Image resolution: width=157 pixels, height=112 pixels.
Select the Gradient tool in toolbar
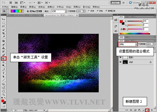pyautogui.click(x=4, y=58)
